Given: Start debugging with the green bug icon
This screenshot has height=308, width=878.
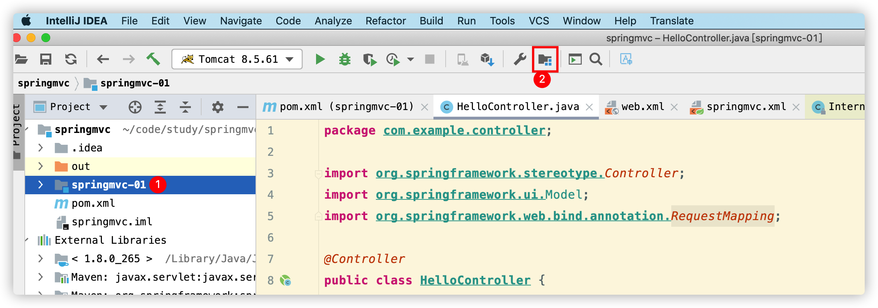Looking at the screenshot, I should 345,59.
